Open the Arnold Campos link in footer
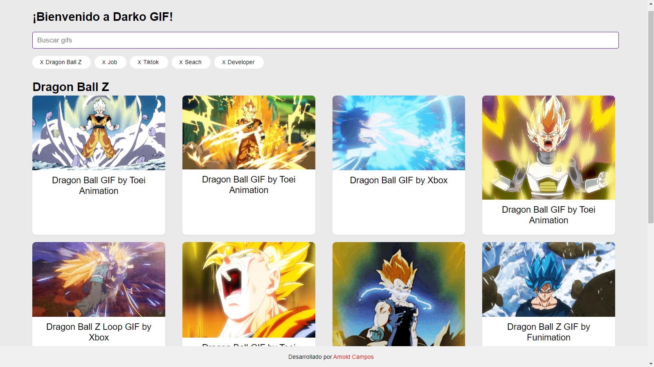Screen dimensions: 654x367 pos(353,357)
